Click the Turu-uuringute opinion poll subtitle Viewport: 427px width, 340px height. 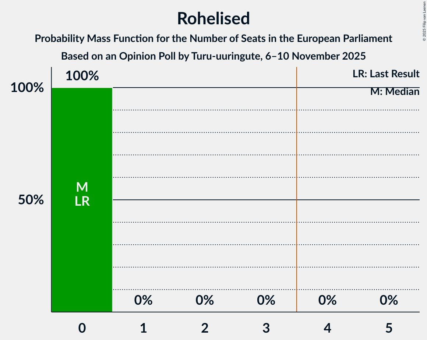coord(213,56)
